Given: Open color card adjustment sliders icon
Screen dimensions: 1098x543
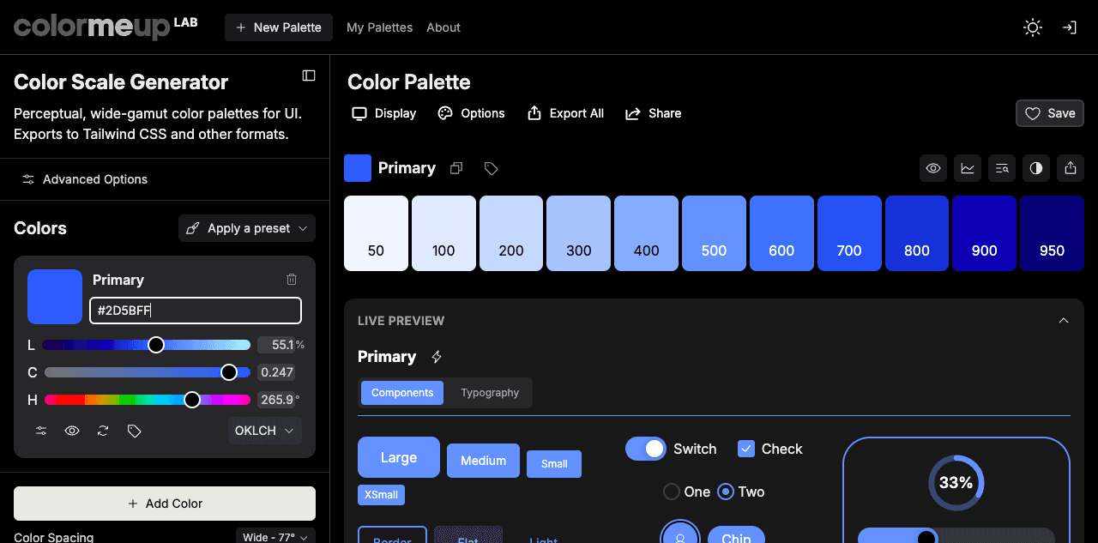Looking at the screenshot, I should 41,431.
